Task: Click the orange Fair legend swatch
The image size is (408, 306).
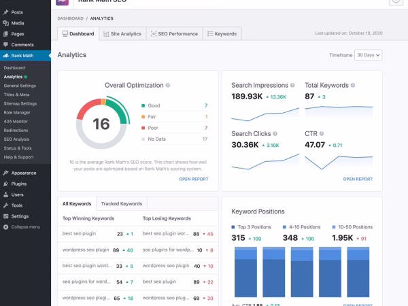Action: click(143, 117)
